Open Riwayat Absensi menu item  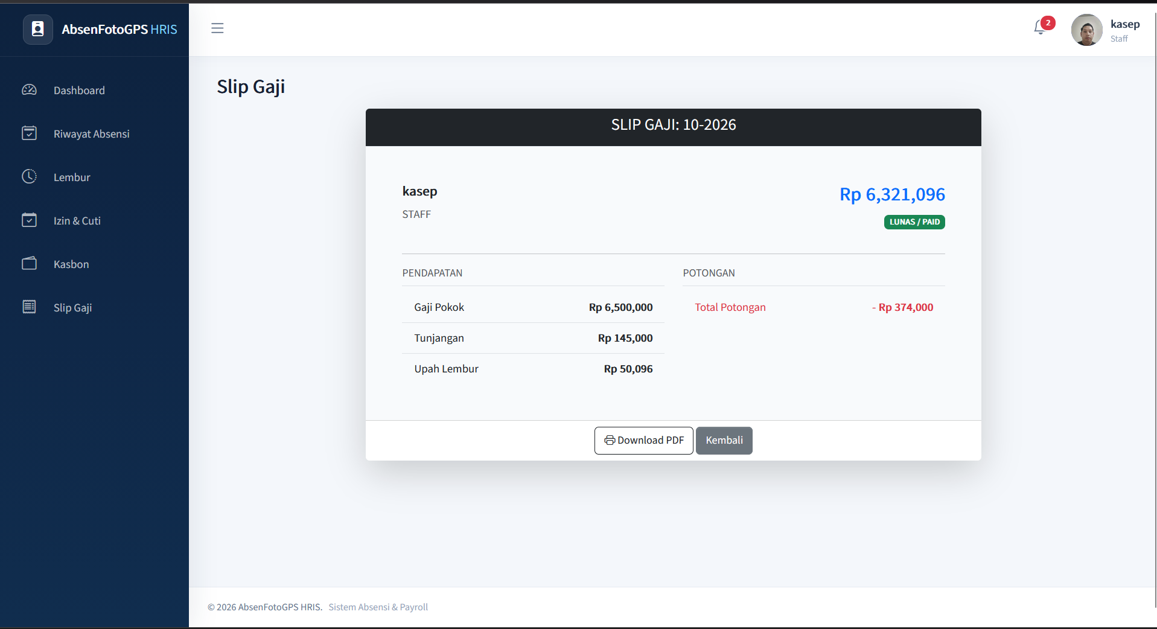pos(92,134)
